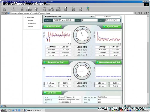Click the page icon in the address bar
This screenshot has width=150, height=112.
tap(9, 13)
